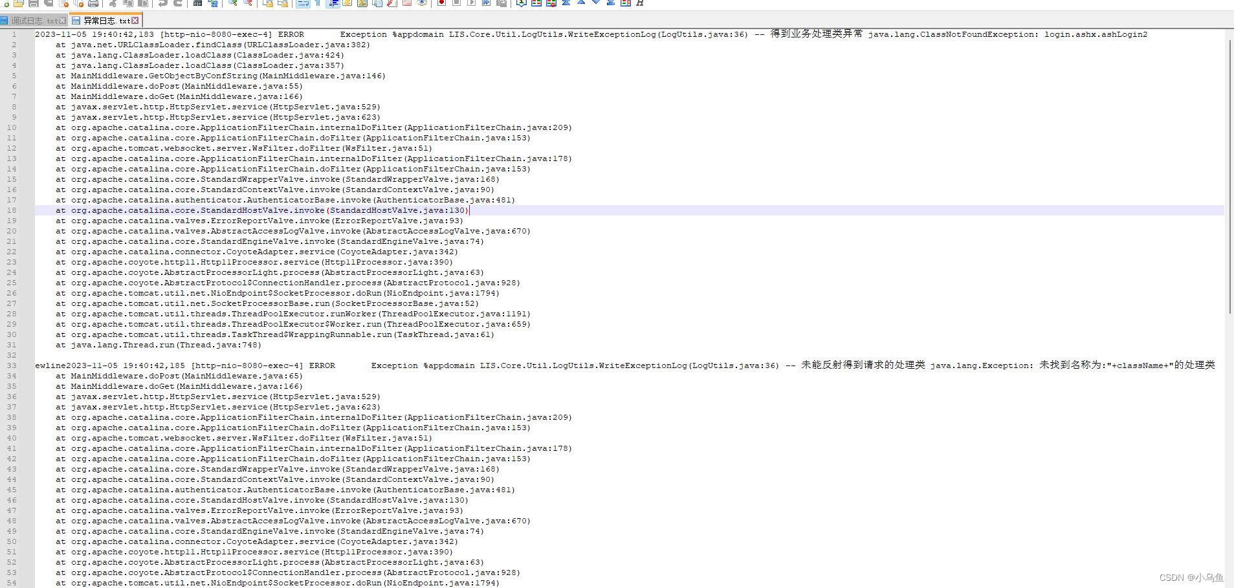Click the Zoom In magnifier icon
This screenshot has width=1234, height=588.
click(x=233, y=3)
